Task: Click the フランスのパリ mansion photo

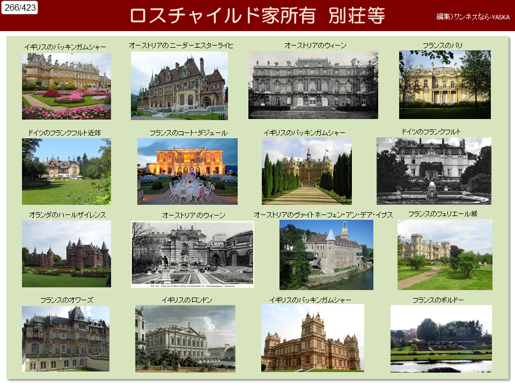Action: [444, 84]
